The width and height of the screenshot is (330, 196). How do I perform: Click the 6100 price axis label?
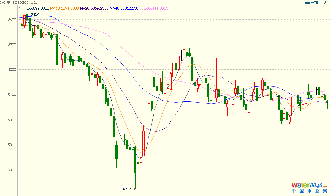pyautogui.click(x=12, y=95)
